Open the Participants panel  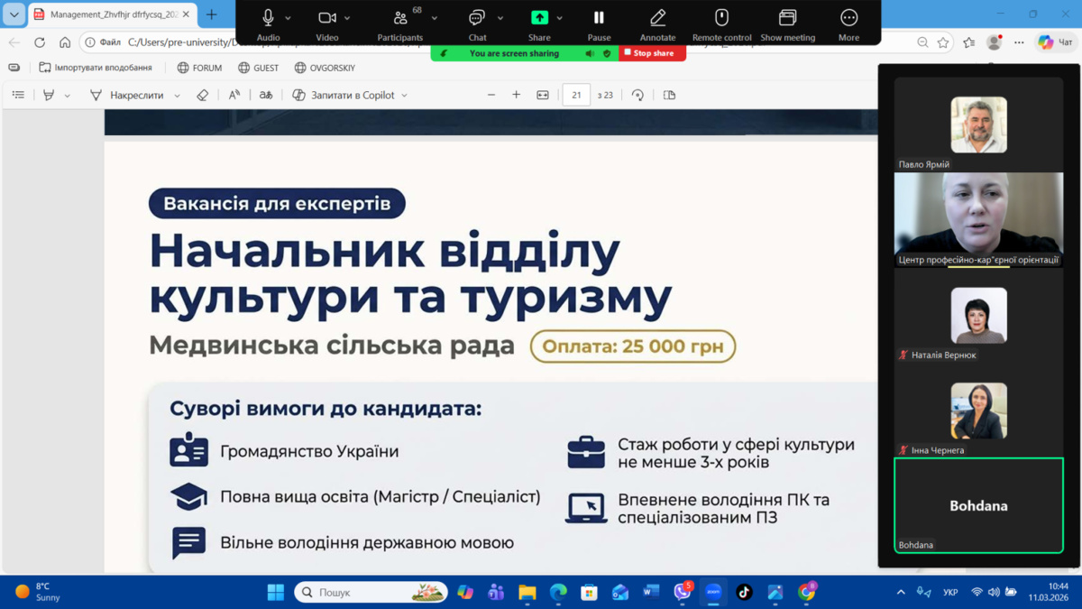(400, 19)
